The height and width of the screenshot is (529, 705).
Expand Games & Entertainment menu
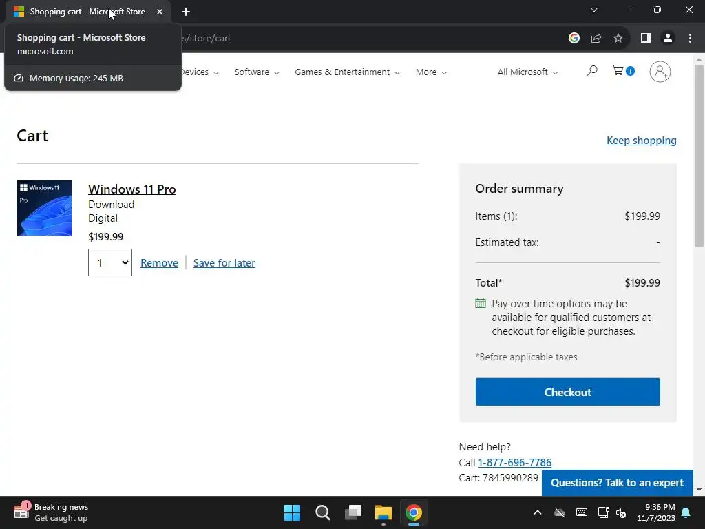(x=347, y=72)
